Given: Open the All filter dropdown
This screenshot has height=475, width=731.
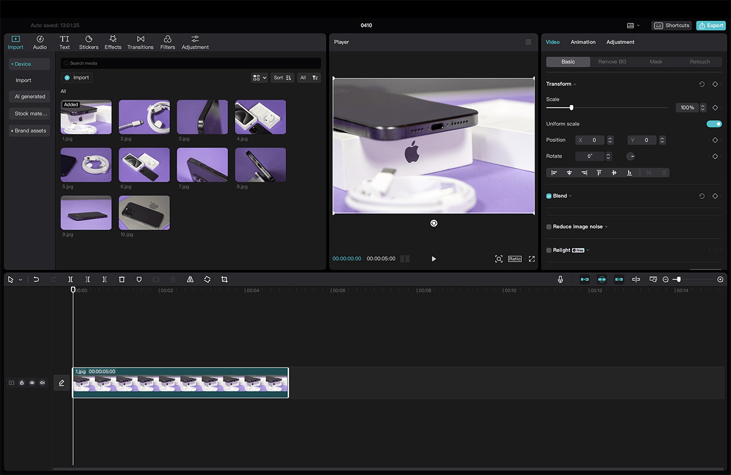Looking at the screenshot, I should pos(309,78).
